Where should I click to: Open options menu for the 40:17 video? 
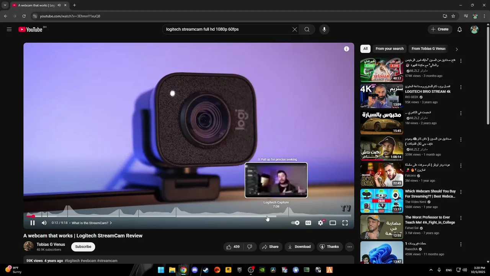461,61
